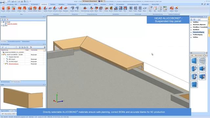Select Elementverlegung category in right pane

pos(199,32)
